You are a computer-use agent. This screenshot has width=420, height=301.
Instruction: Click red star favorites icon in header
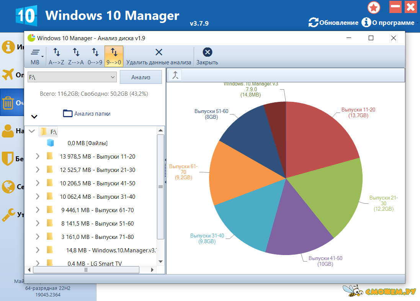click(374, 7)
